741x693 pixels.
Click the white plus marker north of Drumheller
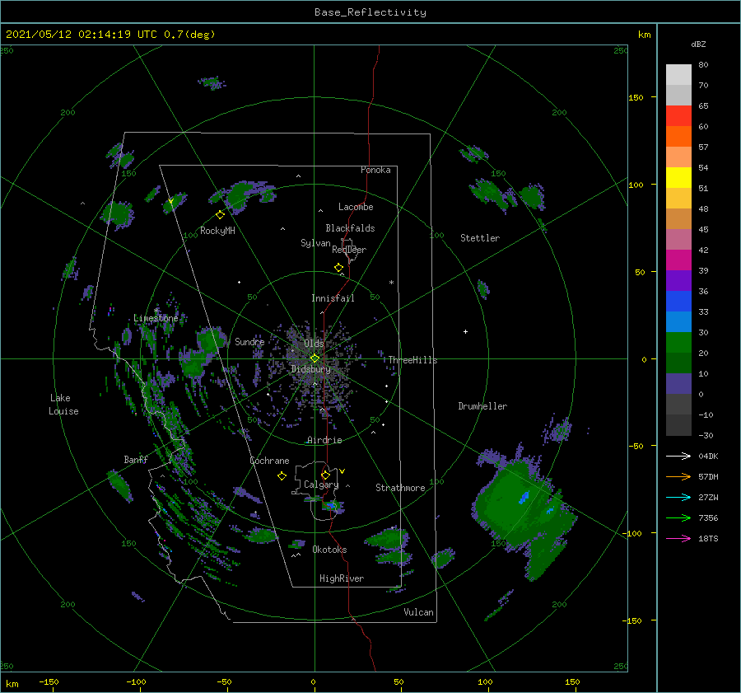pos(465,331)
